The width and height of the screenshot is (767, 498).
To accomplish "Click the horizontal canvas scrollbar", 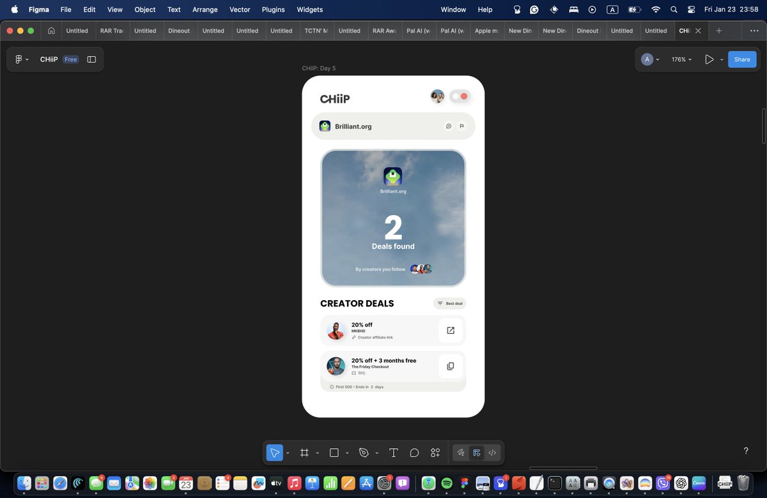I will coord(563,468).
